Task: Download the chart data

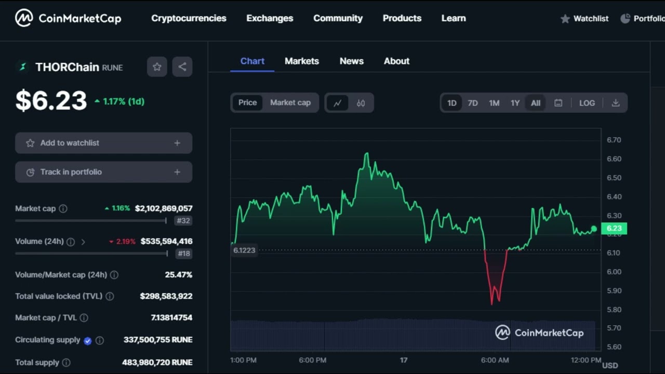Action: pyautogui.click(x=616, y=103)
